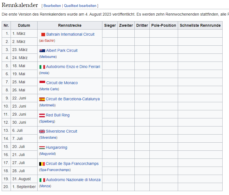Click the Schnellste Rennrunde column header
The image size is (229, 195).
tap(200, 25)
